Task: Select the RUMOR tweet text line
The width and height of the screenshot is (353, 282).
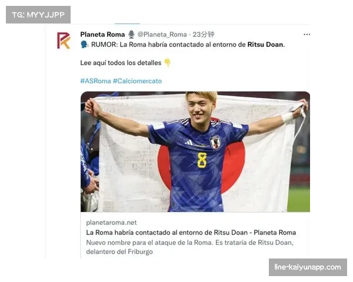Action: tap(182, 45)
